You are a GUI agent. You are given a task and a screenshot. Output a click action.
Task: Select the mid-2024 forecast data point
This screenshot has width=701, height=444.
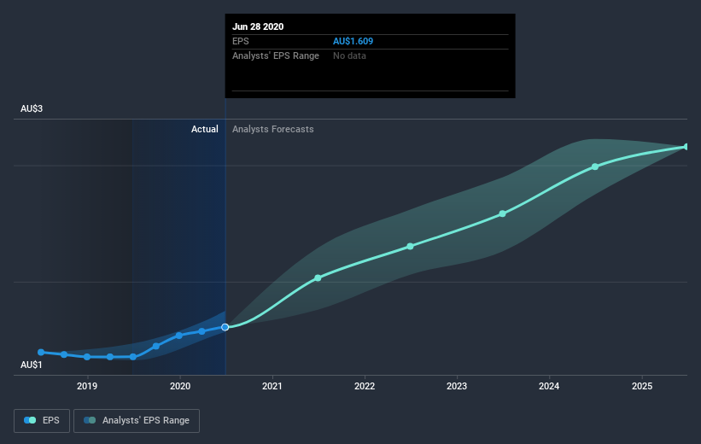point(595,166)
